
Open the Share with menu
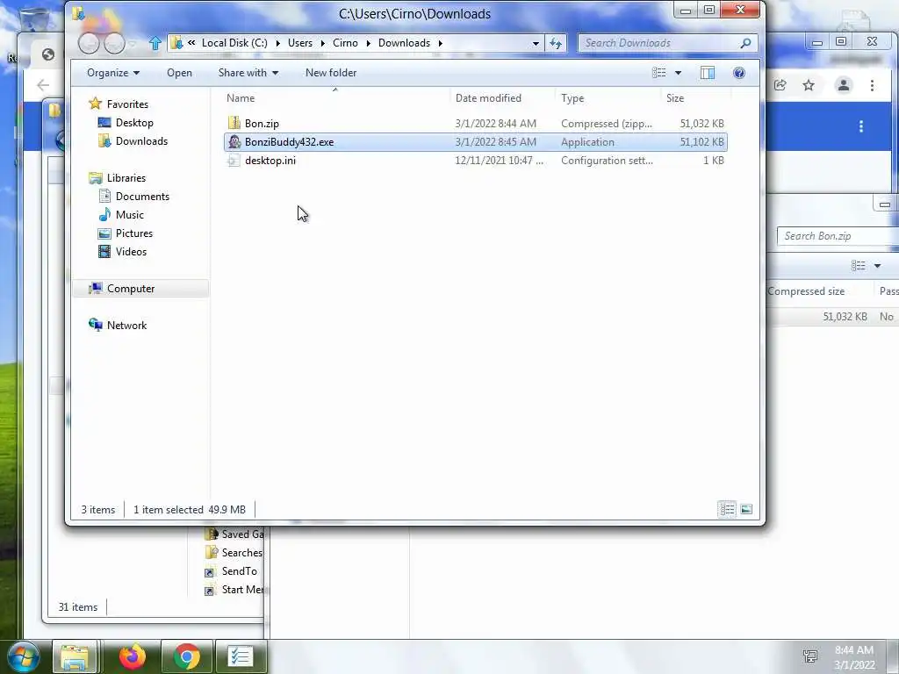point(248,73)
